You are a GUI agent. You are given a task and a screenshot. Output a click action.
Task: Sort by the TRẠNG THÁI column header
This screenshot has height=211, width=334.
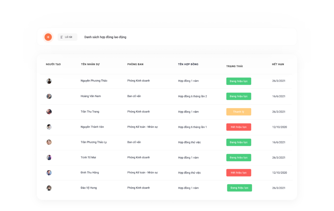[x=235, y=66]
